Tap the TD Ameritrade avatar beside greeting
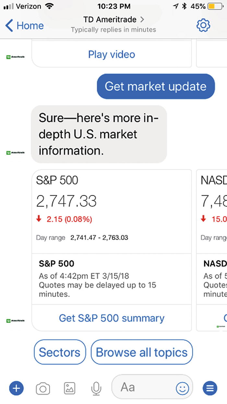Image resolution: width=227 pixels, height=404 pixels. coord(15,153)
